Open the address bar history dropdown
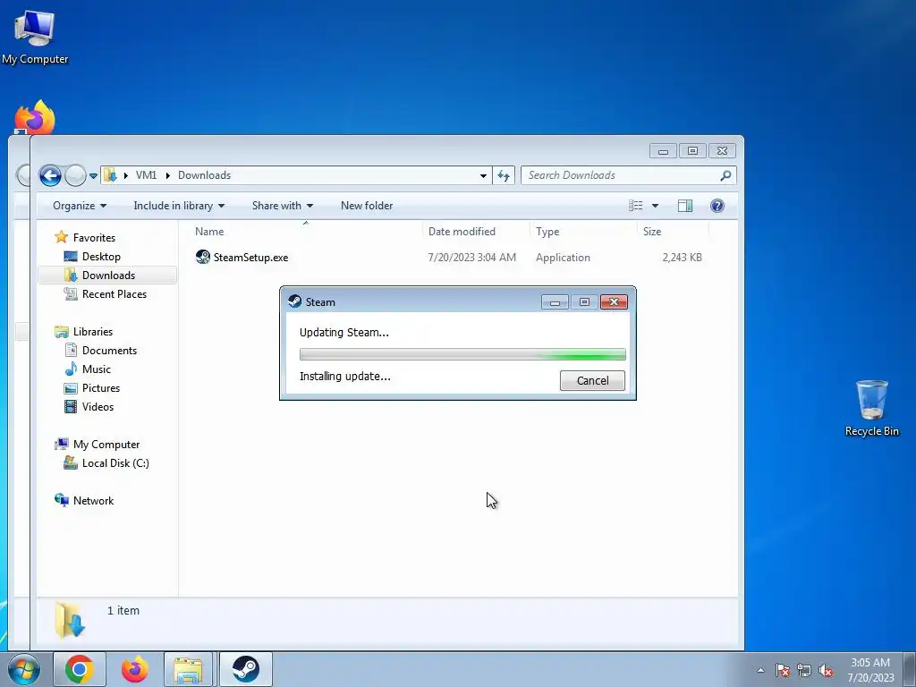The image size is (916, 687). pos(483,176)
